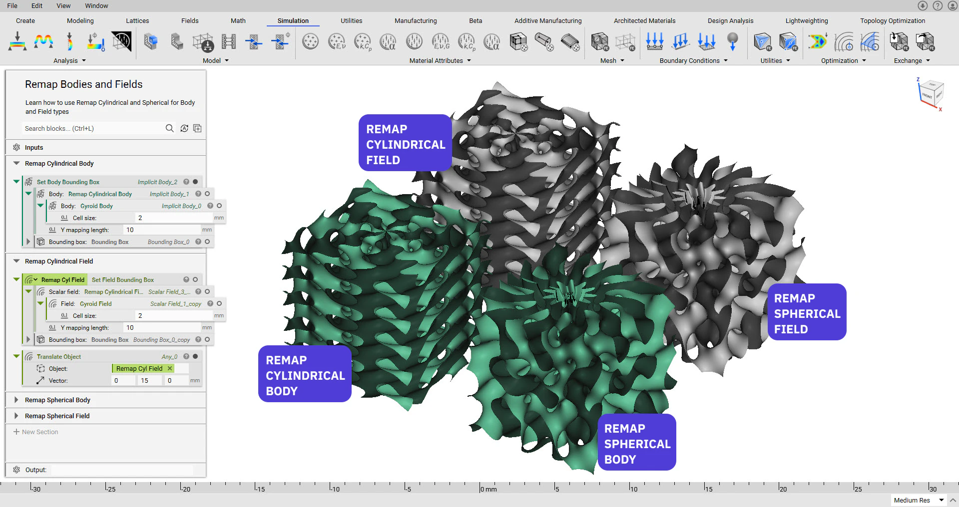Viewport: 959px width, 507px height.
Task: Toggle the circle indicator on Remap Cyl Field
Action: (195, 279)
